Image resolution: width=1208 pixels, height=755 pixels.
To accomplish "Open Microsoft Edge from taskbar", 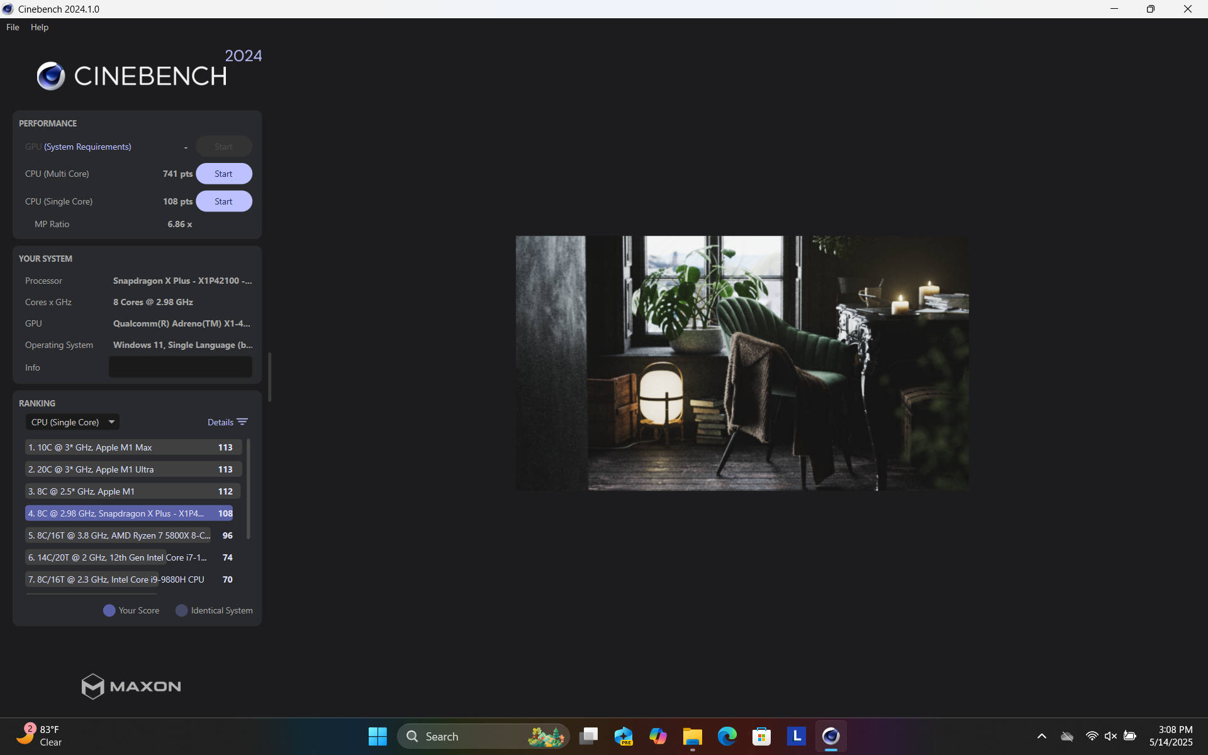I will pyautogui.click(x=727, y=736).
